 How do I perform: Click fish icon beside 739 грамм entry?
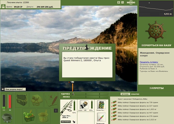[114, 102]
